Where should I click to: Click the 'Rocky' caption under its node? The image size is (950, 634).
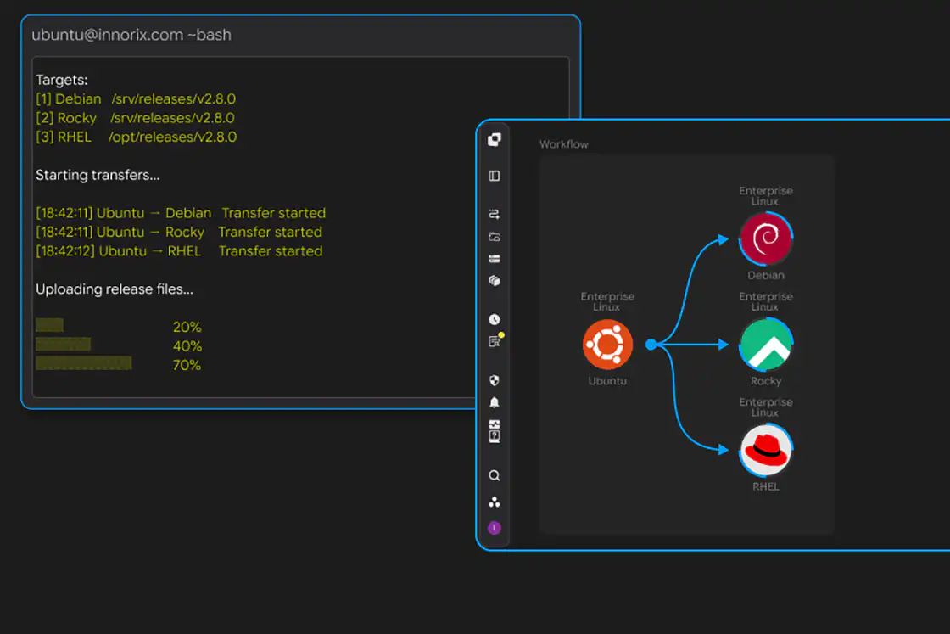coord(766,381)
